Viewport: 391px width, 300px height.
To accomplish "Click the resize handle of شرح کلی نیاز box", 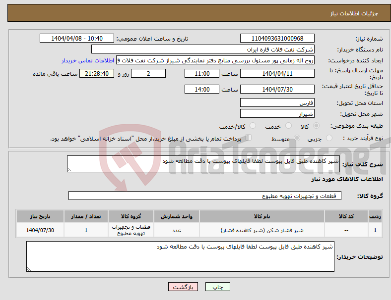I will pyautogui.click(x=69, y=170).
